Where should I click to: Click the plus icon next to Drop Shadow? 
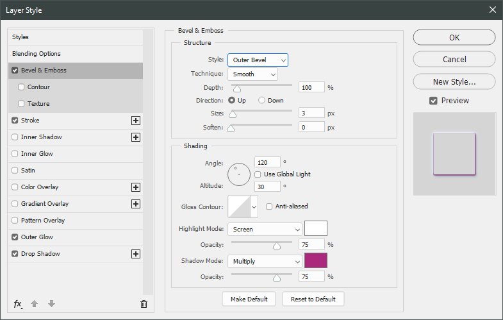click(135, 254)
